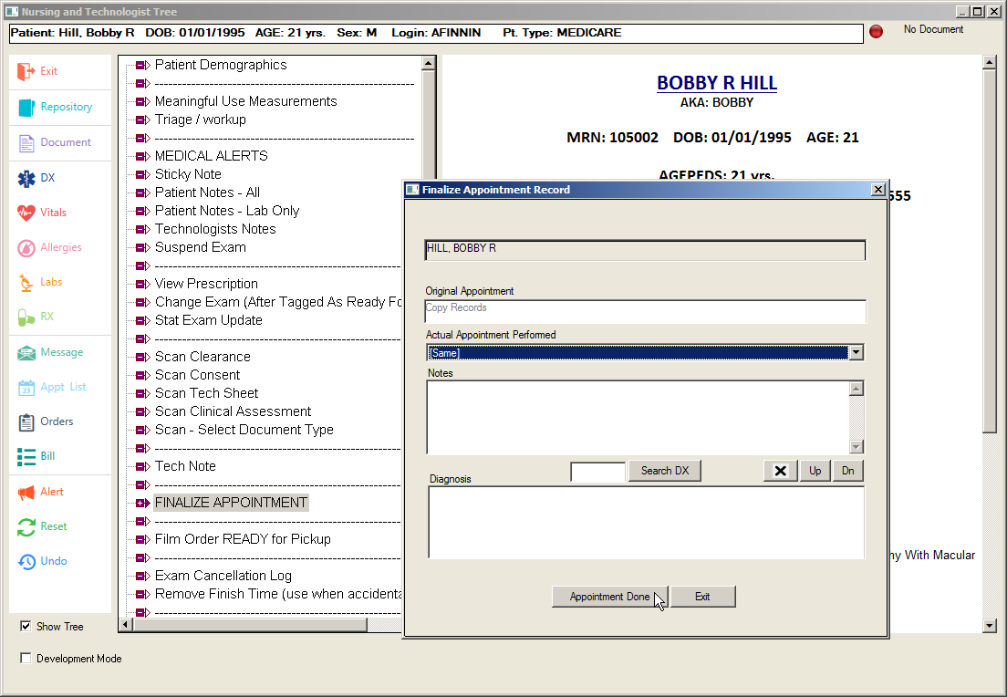Open the Actual Appointment Performed dropdown

(x=856, y=353)
